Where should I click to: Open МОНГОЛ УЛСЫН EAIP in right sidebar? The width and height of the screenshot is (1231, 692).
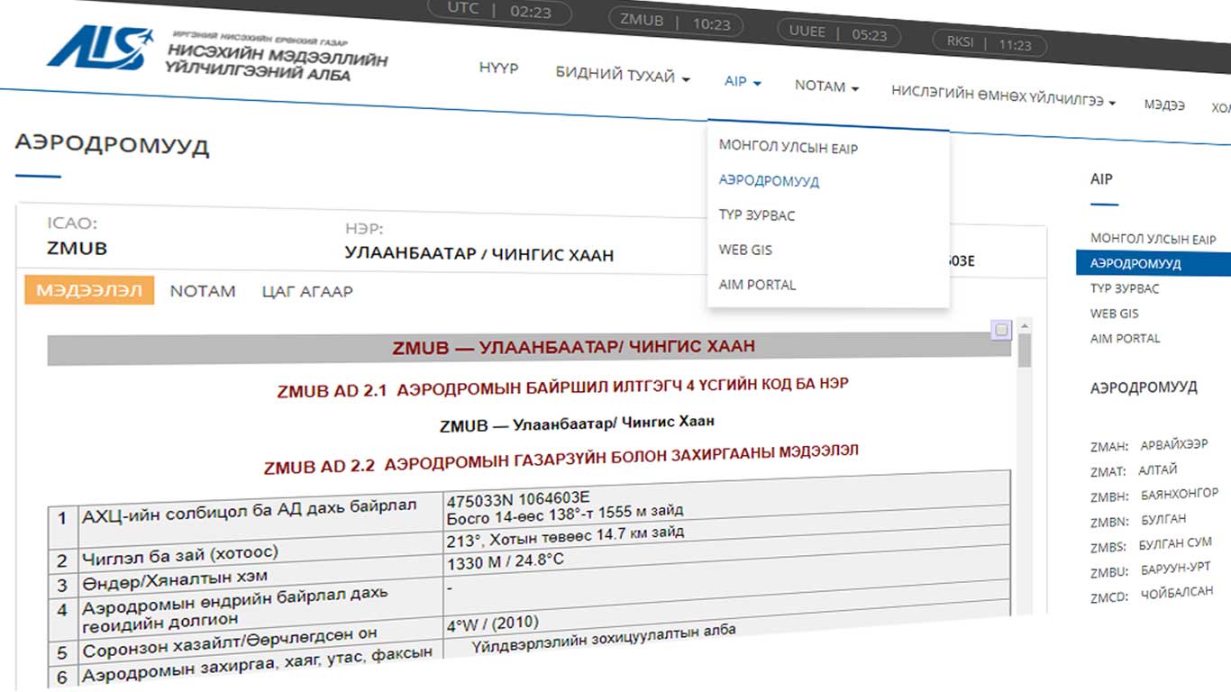(1153, 239)
